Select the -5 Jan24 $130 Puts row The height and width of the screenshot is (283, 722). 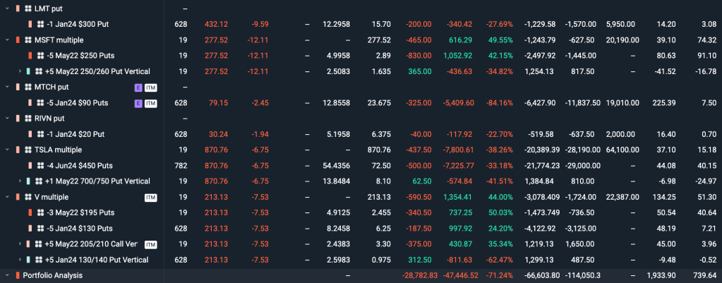tap(79, 228)
